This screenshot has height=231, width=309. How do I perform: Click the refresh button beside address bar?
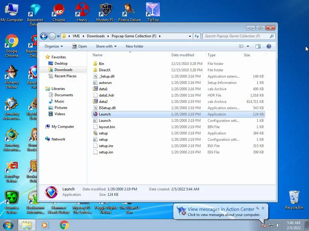197,36
